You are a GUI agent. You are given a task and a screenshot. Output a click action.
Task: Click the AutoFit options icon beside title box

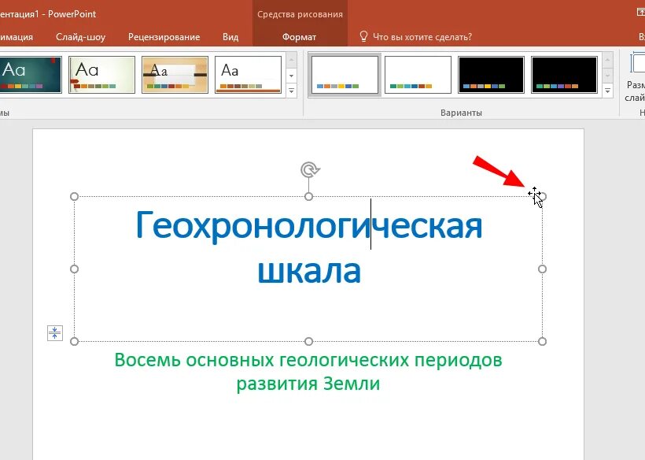point(55,332)
